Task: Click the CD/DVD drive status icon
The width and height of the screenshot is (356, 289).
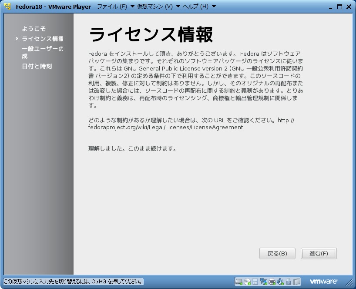Action: (247, 282)
